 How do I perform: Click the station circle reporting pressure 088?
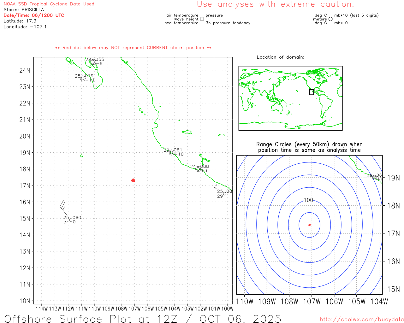click(198, 169)
